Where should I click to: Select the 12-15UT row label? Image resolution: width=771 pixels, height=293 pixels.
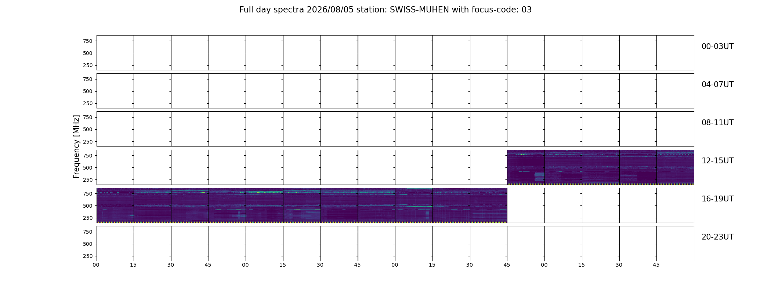tap(717, 161)
